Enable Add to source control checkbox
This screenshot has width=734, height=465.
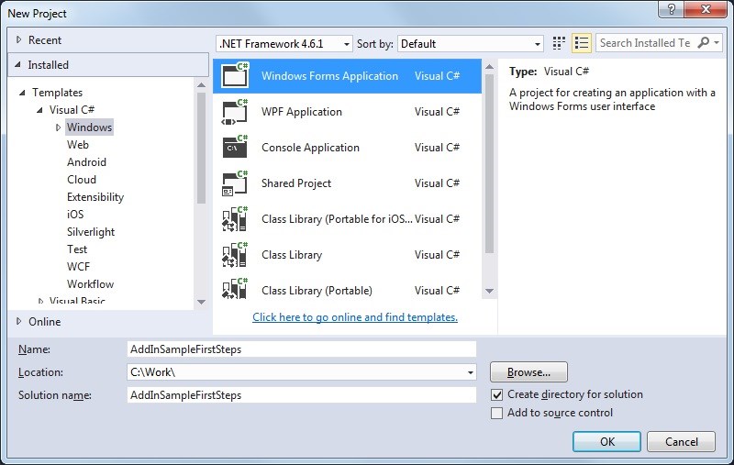[x=496, y=413]
